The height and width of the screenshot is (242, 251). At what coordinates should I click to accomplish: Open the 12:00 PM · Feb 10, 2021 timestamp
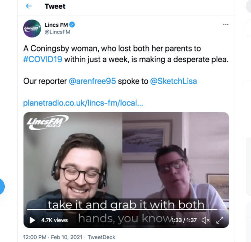click(52, 237)
